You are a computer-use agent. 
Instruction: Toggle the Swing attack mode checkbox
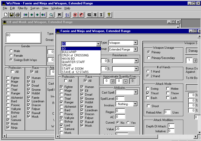(148, 89)
